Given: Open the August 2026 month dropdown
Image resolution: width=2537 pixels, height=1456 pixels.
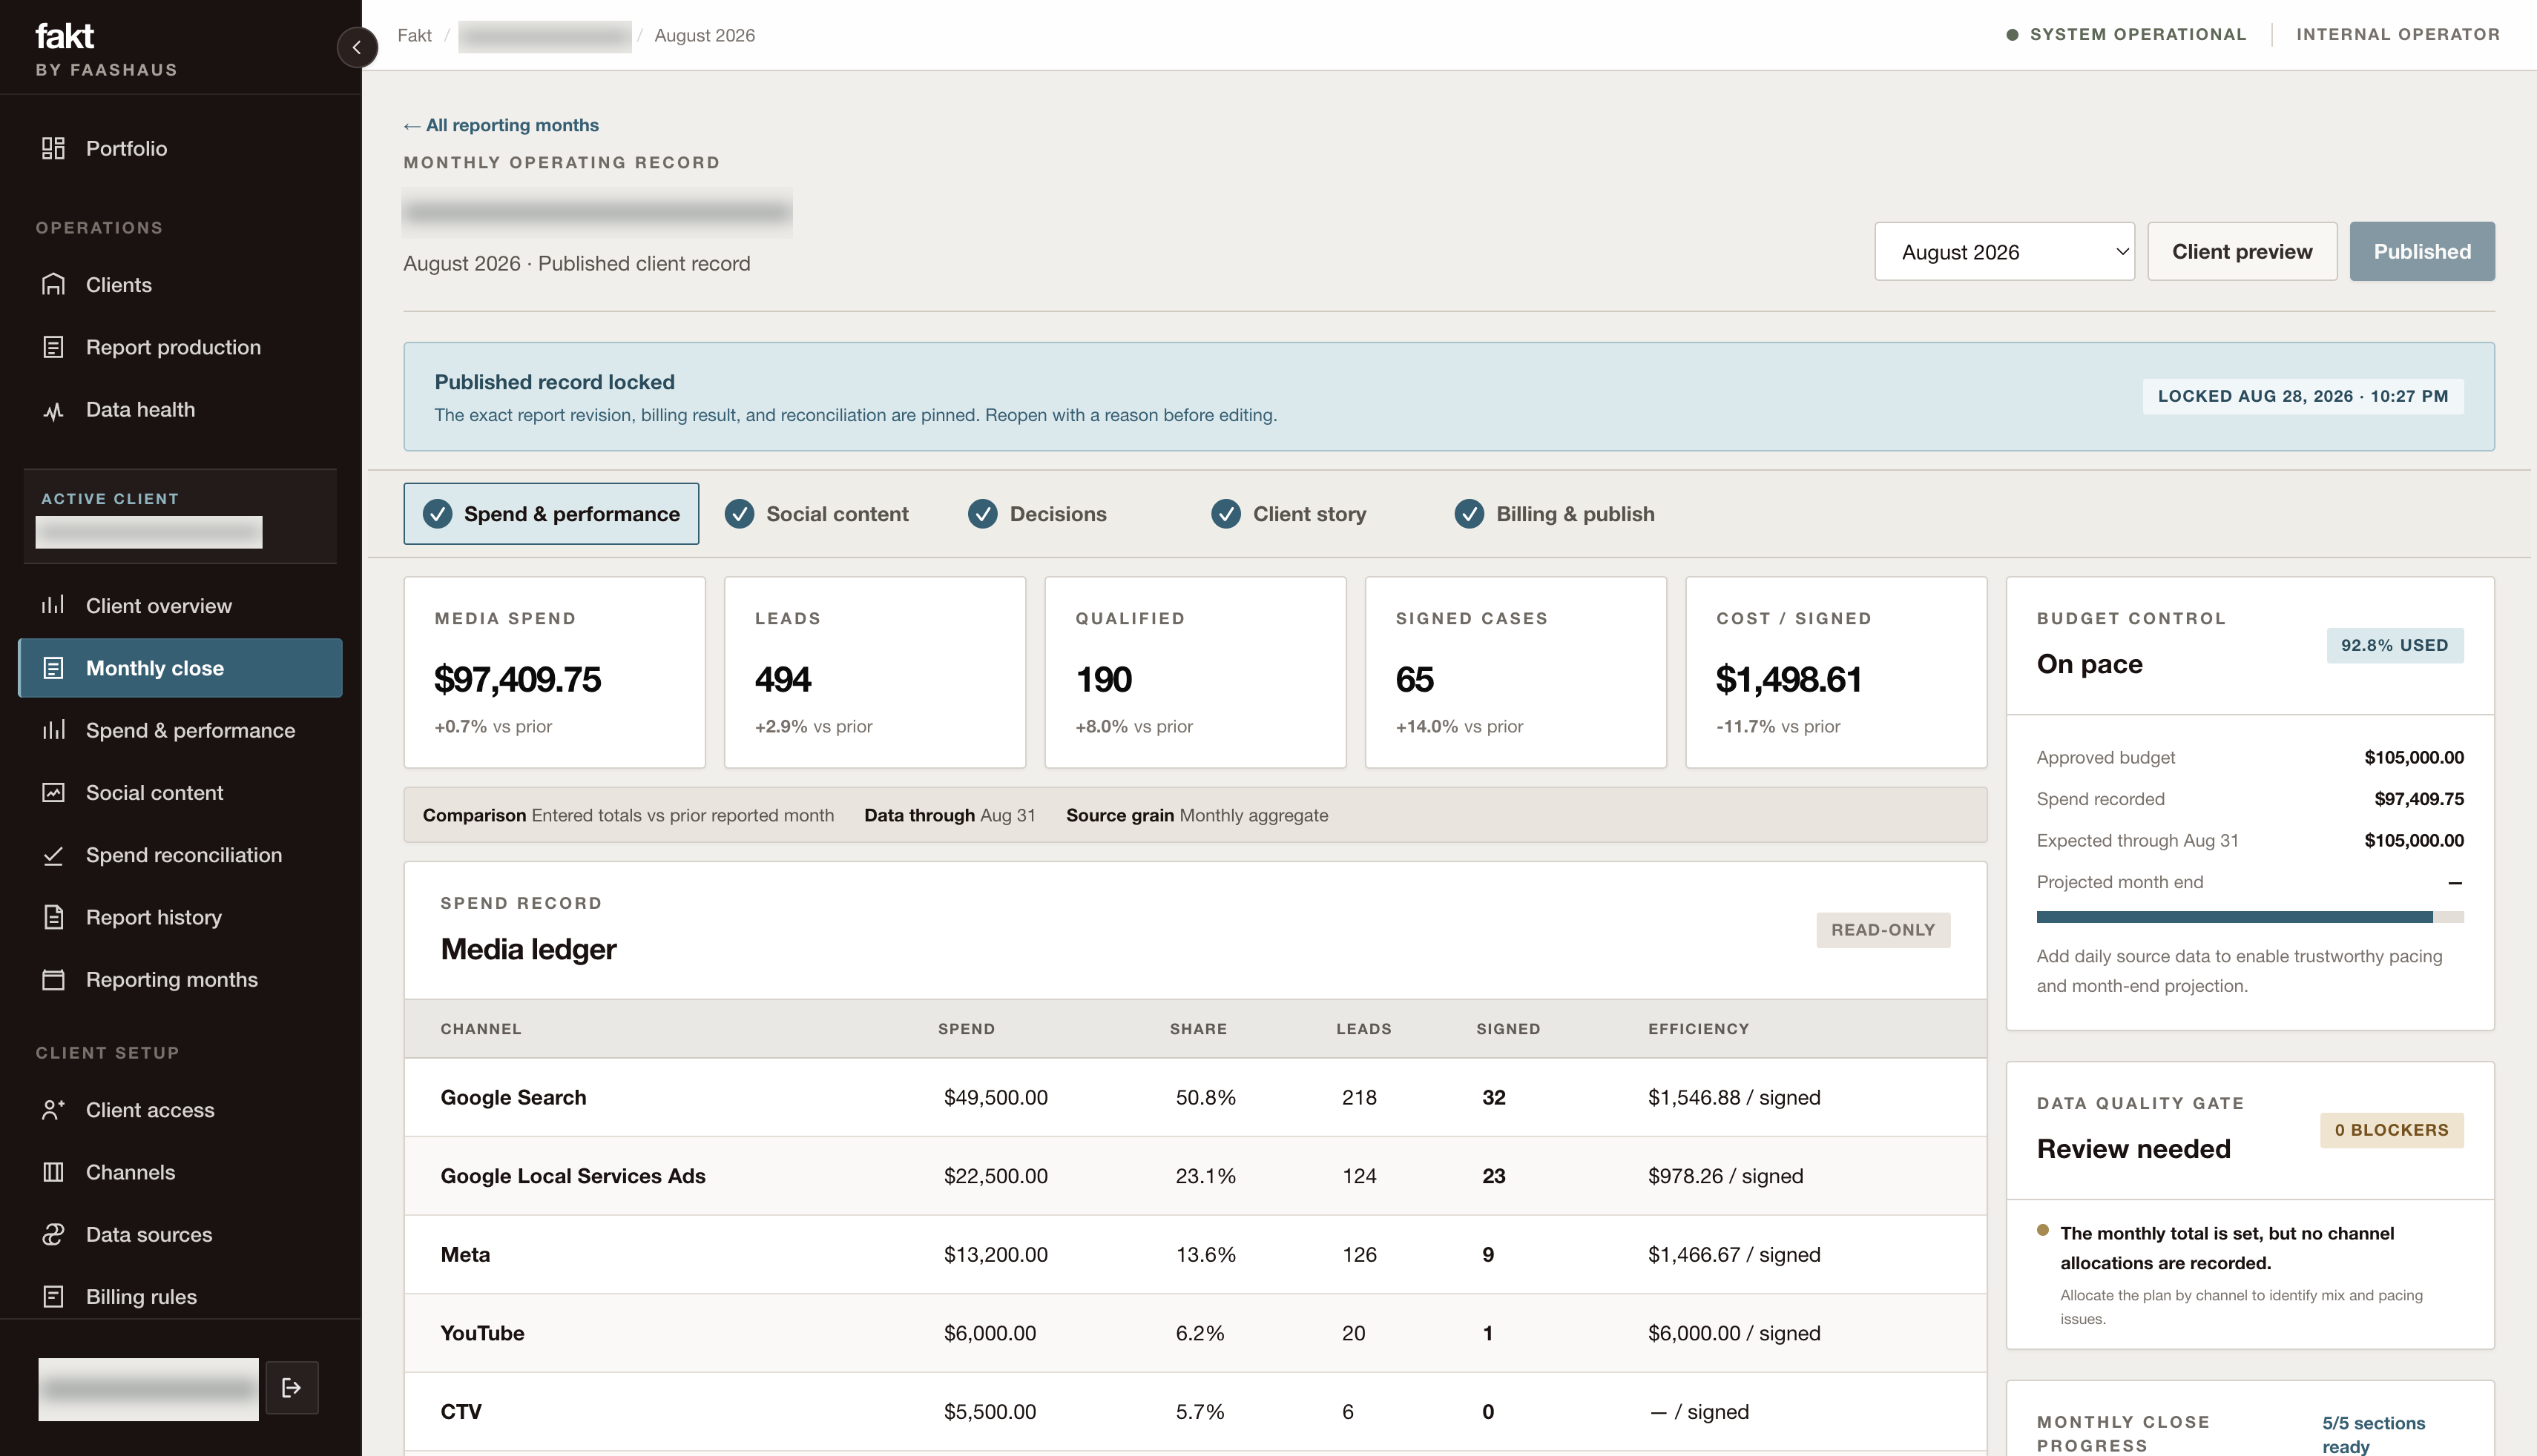Looking at the screenshot, I should click(2004, 252).
